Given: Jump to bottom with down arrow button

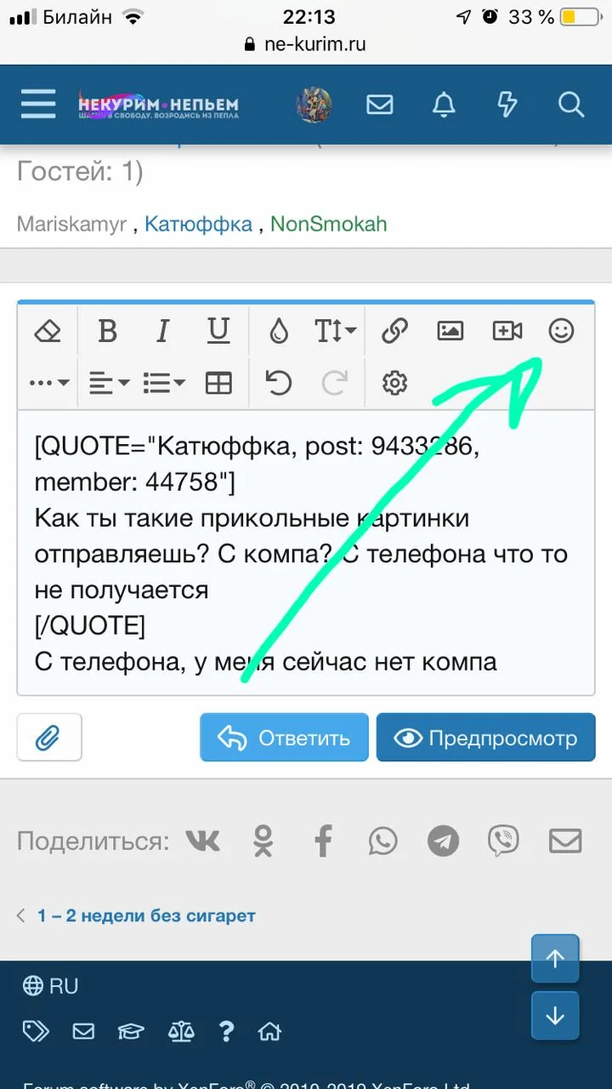Looking at the screenshot, I should coord(555,1016).
